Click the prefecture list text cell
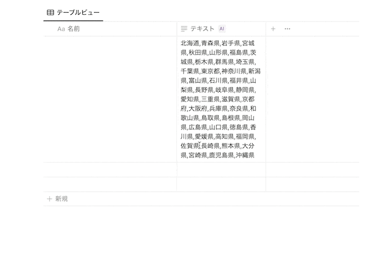The image size is (392, 268). coord(221,99)
